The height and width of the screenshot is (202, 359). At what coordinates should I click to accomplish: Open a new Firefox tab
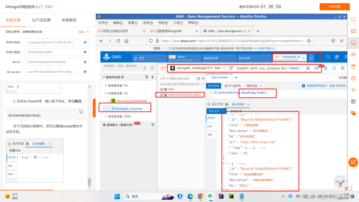pyautogui.click(x=258, y=31)
